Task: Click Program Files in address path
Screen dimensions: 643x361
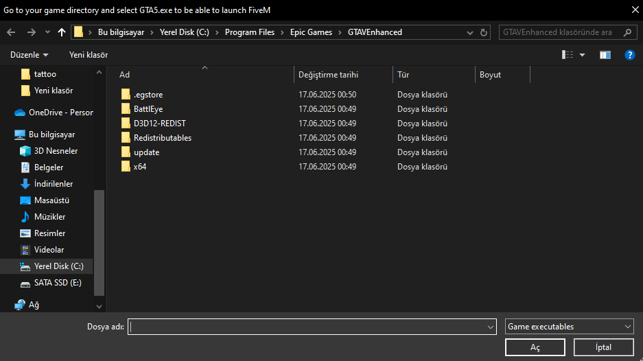Action: pyautogui.click(x=249, y=32)
